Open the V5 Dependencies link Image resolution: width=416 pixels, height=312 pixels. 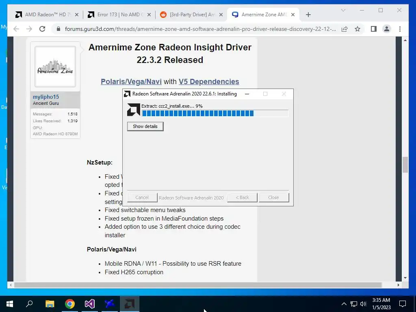209,82
